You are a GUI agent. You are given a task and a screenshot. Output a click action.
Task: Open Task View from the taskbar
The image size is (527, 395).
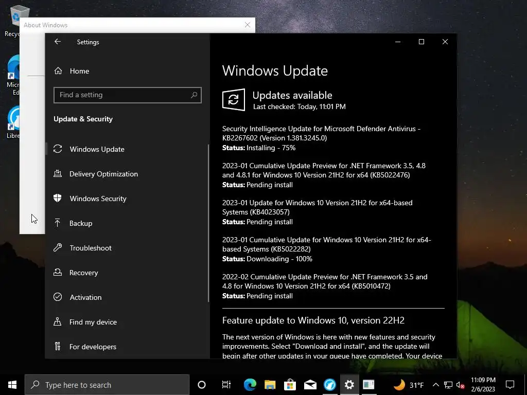[226, 385]
